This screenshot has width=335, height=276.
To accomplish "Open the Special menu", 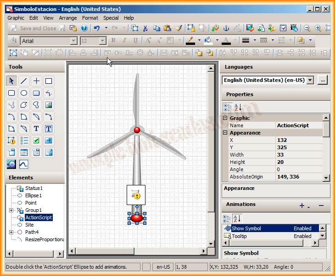I will (x=111, y=18).
